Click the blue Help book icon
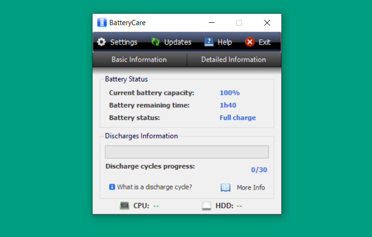The image size is (372, 237). [209, 42]
